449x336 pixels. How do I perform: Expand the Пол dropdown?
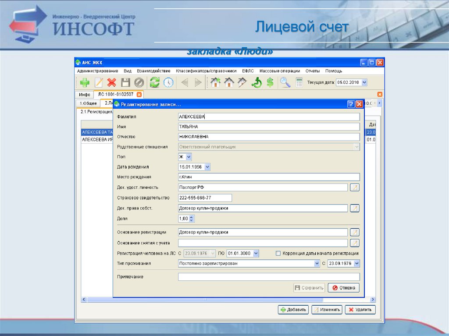pyautogui.click(x=189, y=156)
